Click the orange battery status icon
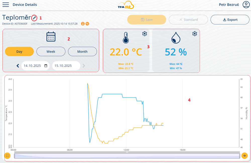The width and height of the screenshot is (251, 163). (x=83, y=24)
